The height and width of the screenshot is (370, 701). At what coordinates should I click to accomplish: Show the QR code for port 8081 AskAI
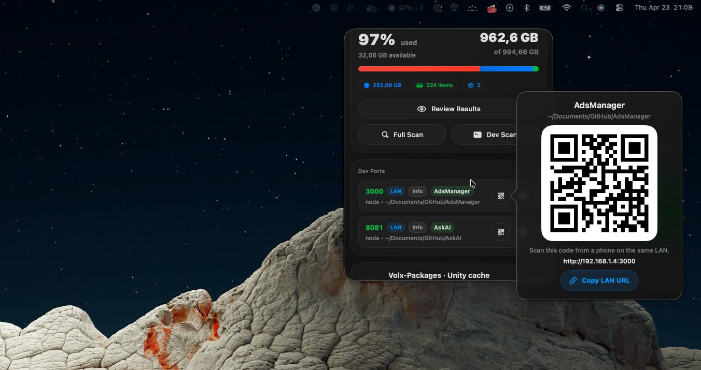pyautogui.click(x=501, y=232)
